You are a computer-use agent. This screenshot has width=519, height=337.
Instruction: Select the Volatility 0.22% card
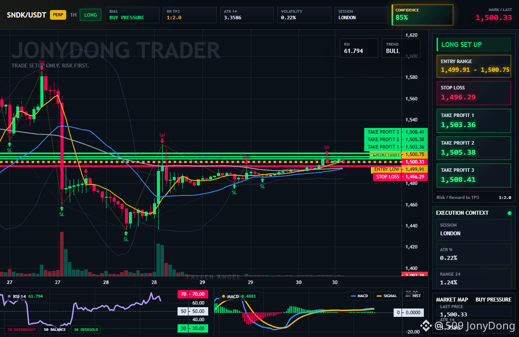pos(304,15)
